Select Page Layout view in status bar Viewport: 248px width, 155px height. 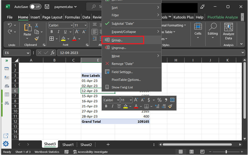191,152
